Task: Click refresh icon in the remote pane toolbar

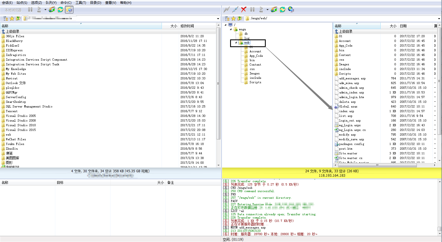Action: [x=282, y=10]
